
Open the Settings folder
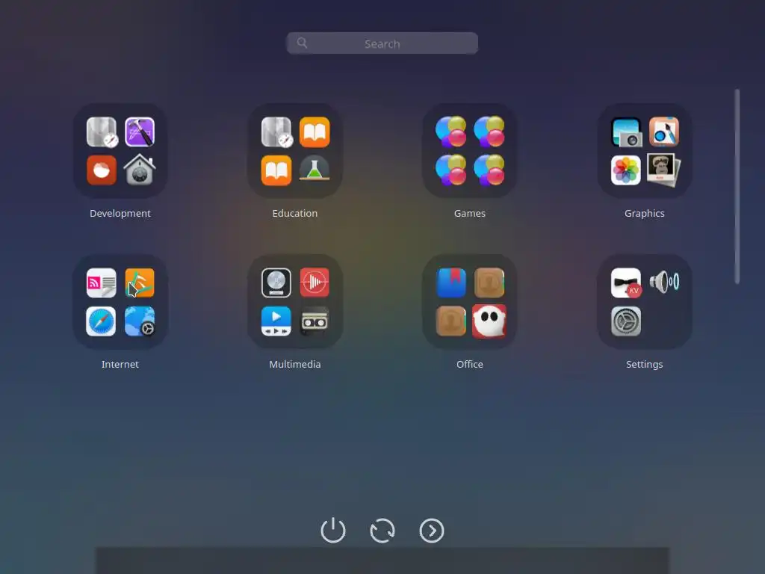[644, 302]
